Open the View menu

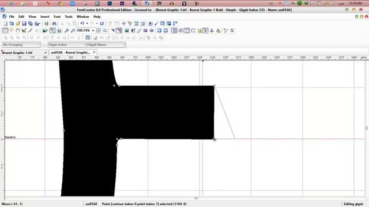point(32,17)
